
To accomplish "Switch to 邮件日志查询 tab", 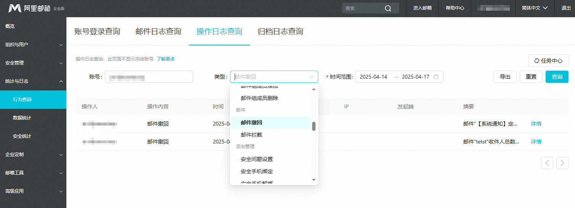I will pos(158,31).
